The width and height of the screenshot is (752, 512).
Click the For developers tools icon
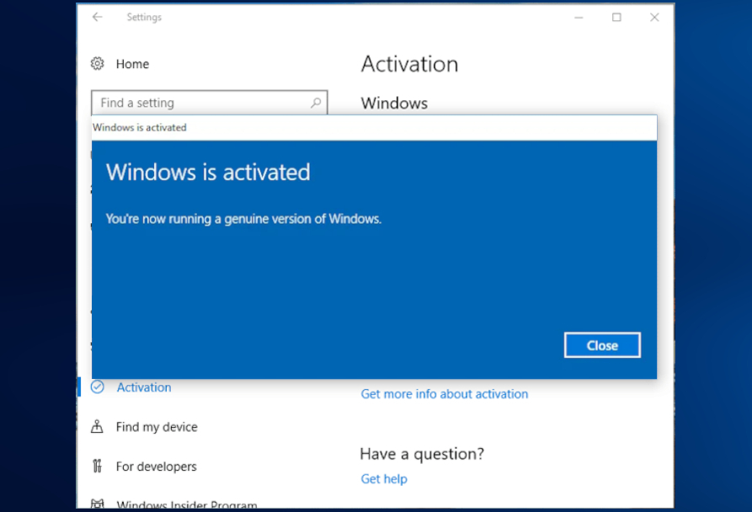tap(99, 466)
